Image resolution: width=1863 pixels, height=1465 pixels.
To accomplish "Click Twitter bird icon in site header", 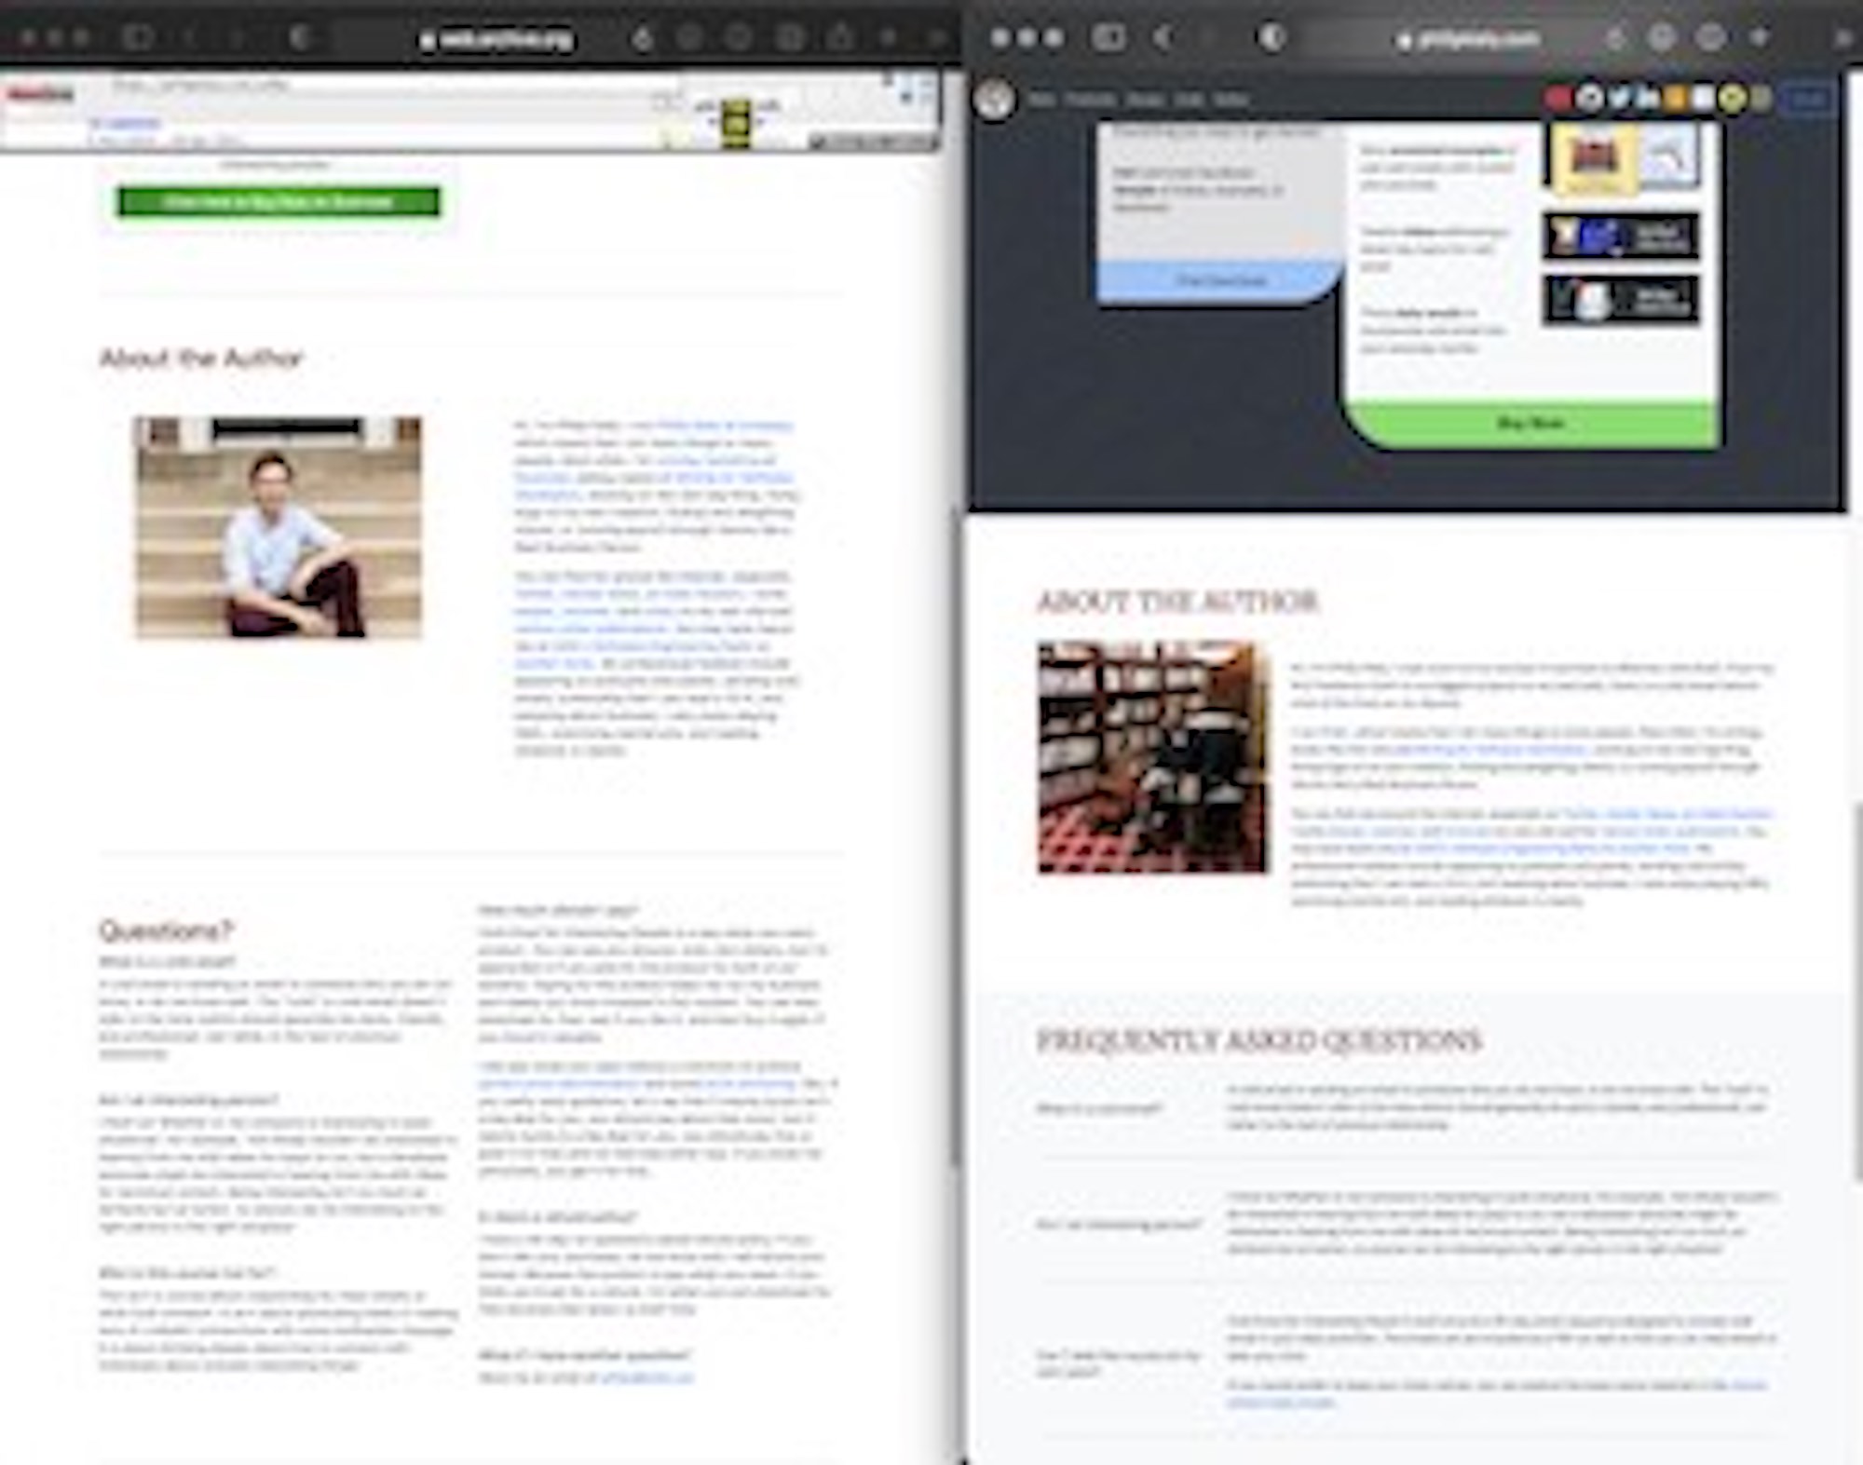I will 1619,98.
